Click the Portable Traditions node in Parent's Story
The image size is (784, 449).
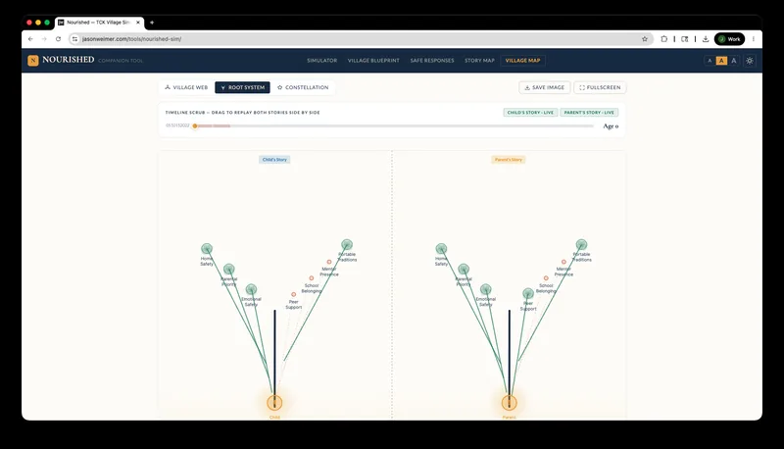tap(581, 244)
